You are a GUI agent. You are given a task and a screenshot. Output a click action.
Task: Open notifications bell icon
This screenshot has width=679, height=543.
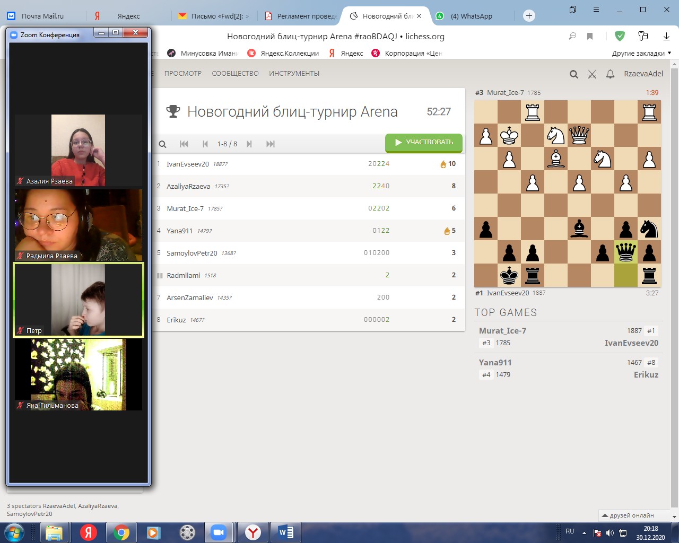click(x=610, y=74)
